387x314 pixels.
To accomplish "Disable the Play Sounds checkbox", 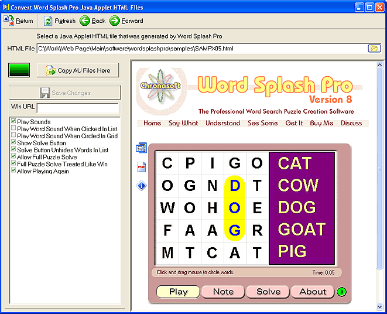I will tap(13, 122).
